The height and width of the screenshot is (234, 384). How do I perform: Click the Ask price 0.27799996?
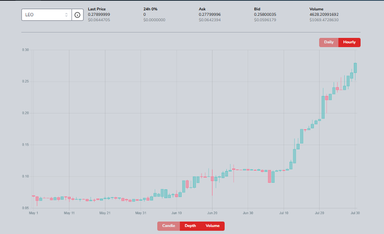click(x=209, y=14)
